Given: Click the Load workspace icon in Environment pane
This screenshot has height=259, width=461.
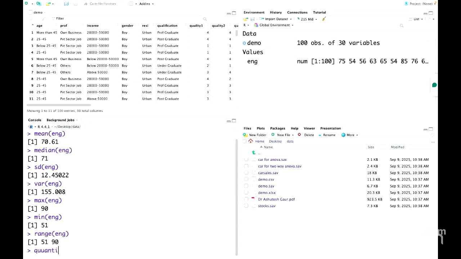Looking at the screenshot, I should (x=246, y=19).
